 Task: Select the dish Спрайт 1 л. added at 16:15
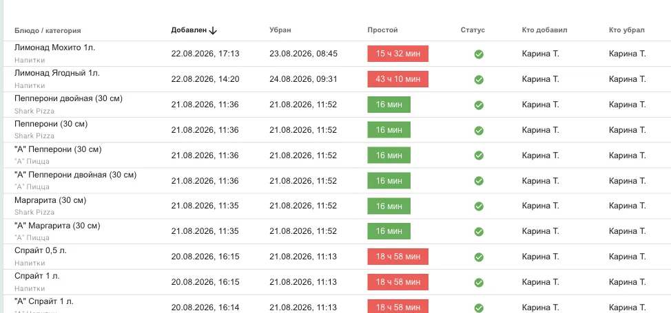click(x=37, y=277)
